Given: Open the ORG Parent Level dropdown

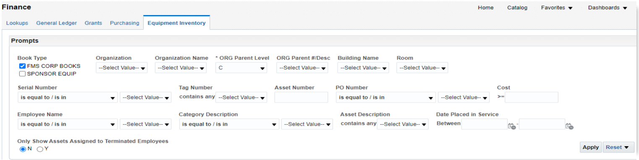Looking at the screenshot, I should [x=241, y=68].
